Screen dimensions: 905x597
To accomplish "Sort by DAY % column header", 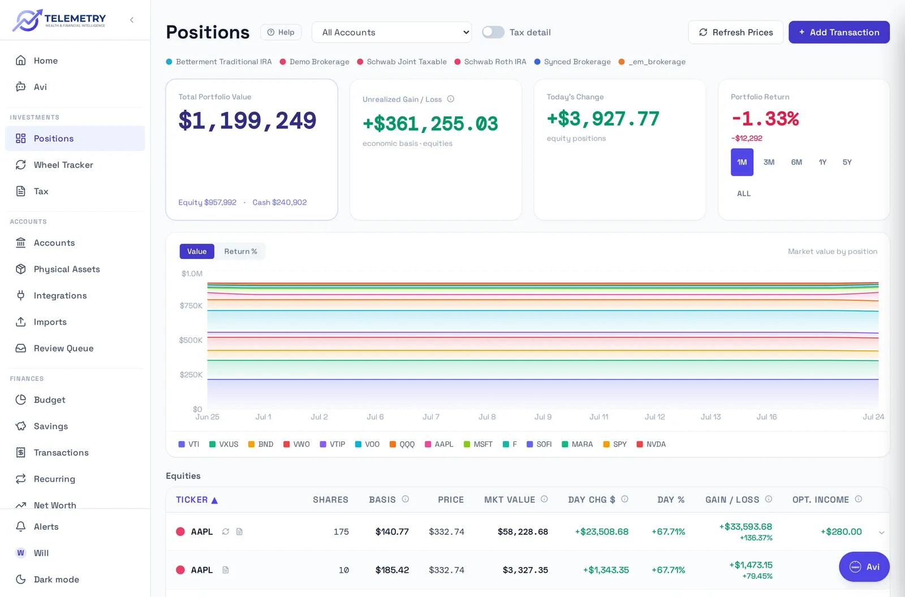I will coord(671,500).
